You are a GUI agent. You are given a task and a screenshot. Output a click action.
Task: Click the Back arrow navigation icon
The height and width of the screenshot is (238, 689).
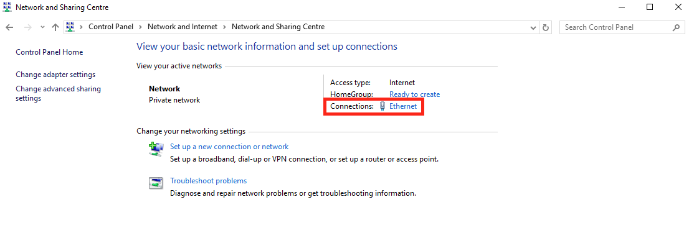pyautogui.click(x=9, y=27)
